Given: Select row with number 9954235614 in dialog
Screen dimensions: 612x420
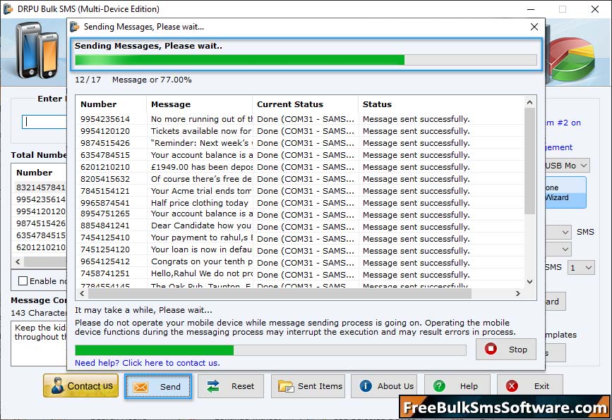Looking at the screenshot, I should click(x=300, y=119).
